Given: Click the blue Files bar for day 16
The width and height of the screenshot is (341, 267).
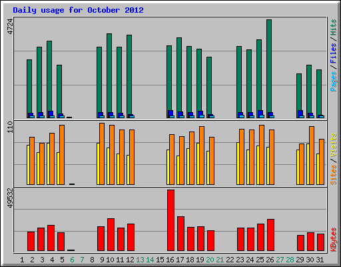Looking at the screenshot, I should [x=170, y=113].
